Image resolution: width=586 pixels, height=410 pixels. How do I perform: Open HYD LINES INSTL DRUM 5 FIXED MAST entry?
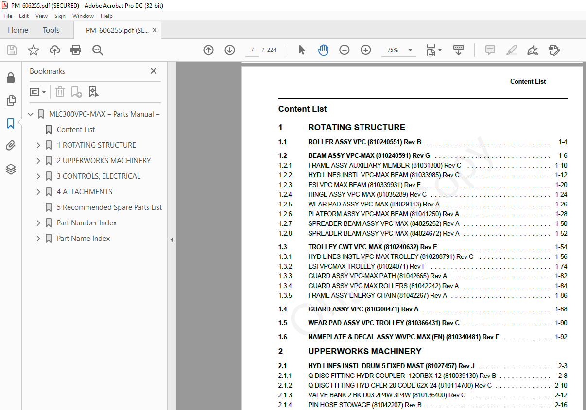click(391, 366)
